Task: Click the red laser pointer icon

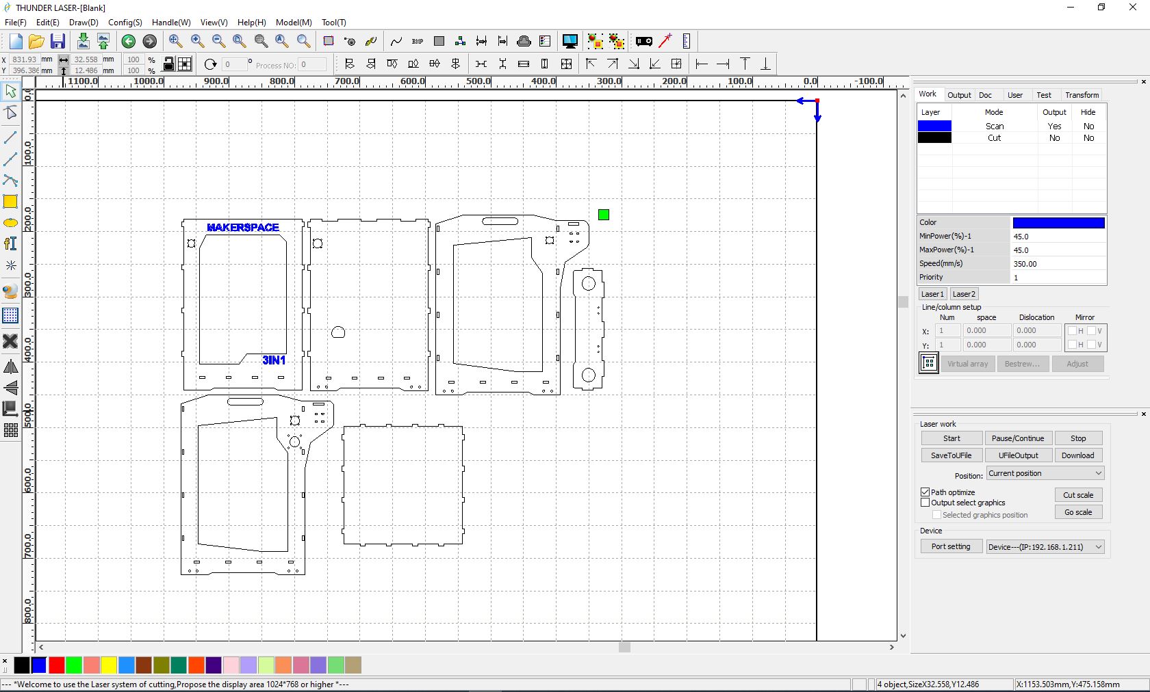Action: coord(665,42)
